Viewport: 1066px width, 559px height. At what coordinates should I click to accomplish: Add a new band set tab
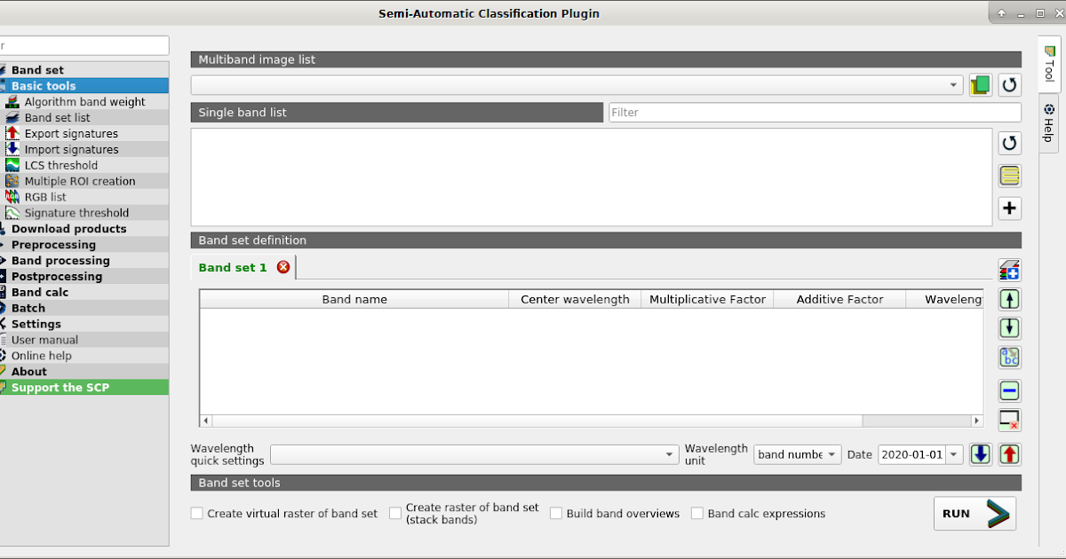(x=1009, y=269)
